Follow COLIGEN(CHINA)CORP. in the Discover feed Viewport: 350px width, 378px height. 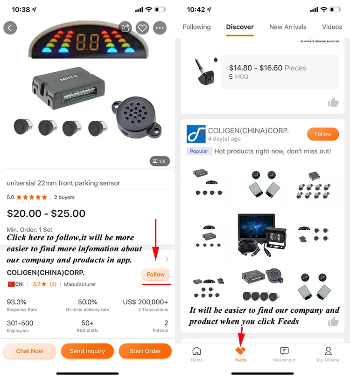tap(323, 134)
